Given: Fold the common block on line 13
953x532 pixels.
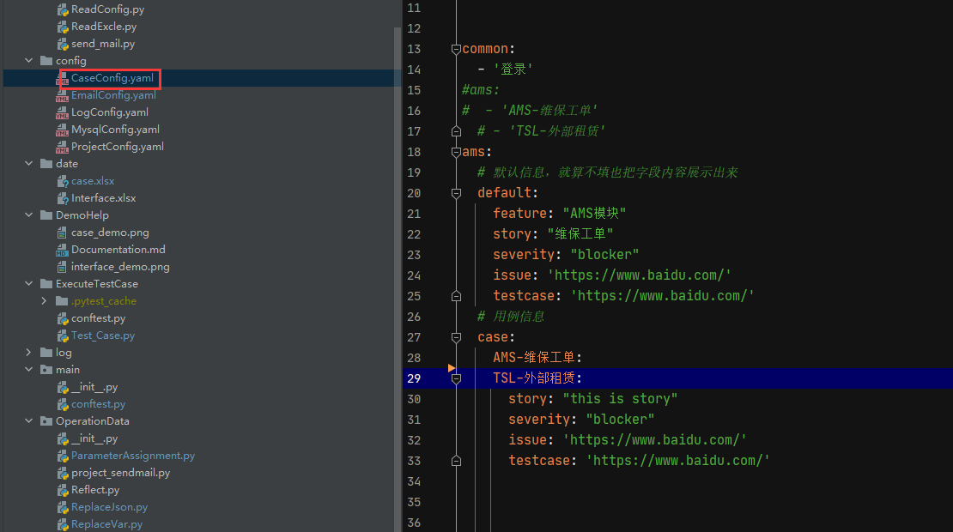Looking at the screenshot, I should click(456, 49).
